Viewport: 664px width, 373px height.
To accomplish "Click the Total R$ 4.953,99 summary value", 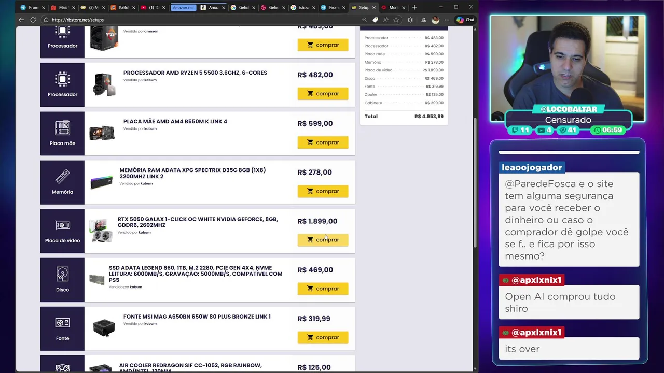I will pyautogui.click(x=429, y=117).
